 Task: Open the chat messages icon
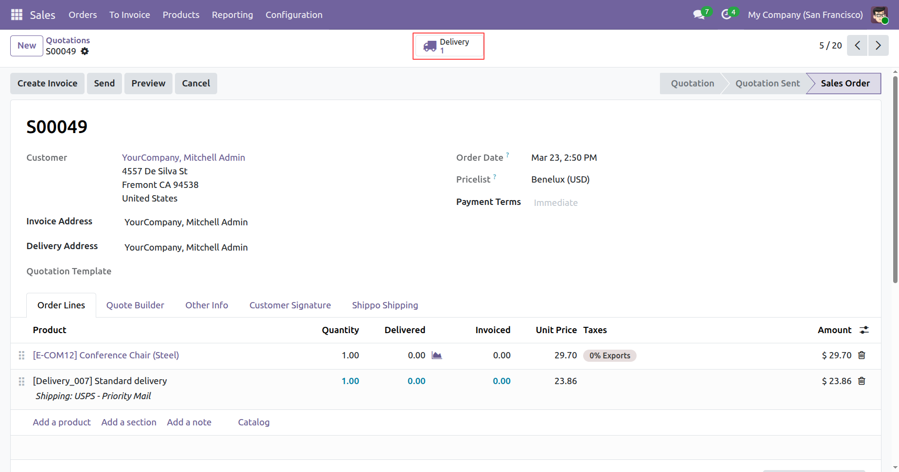point(699,15)
